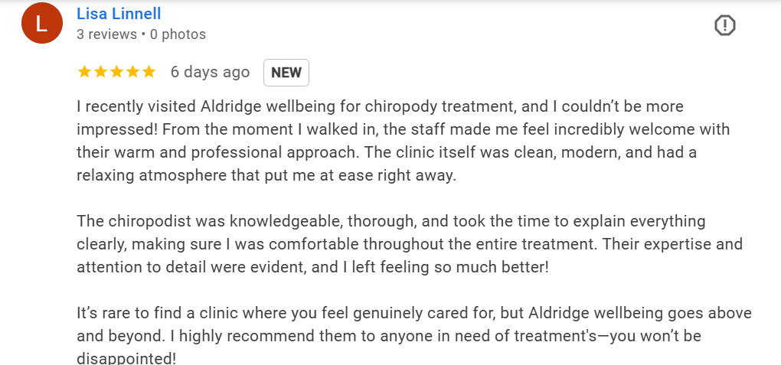Open Lisa Linnell's round L avatar
This screenshot has height=365, width=781.
(42, 24)
